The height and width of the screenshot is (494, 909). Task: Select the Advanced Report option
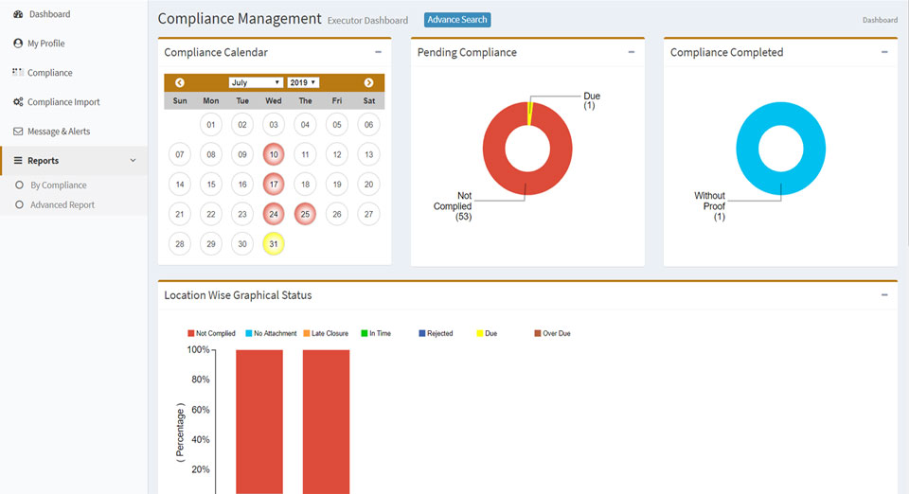click(62, 204)
